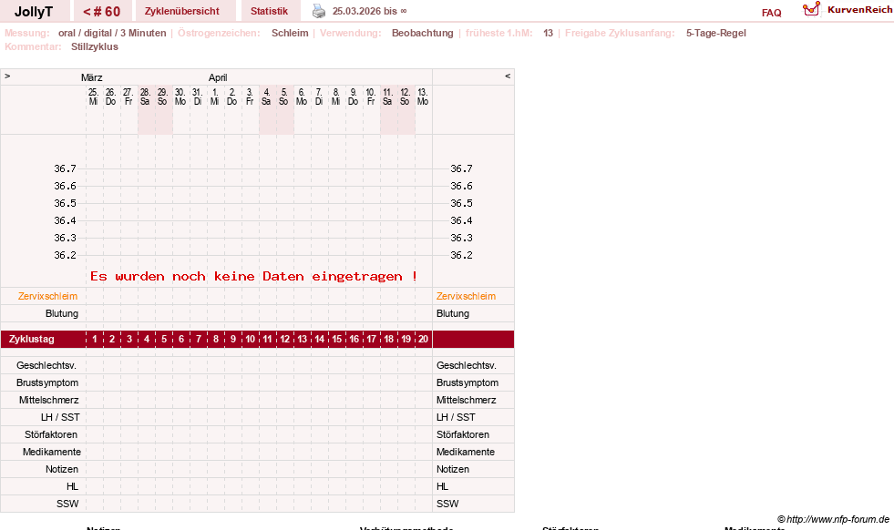The image size is (894, 530).
Task: Click the right Medikamente row label
Action: pyautogui.click(x=466, y=452)
